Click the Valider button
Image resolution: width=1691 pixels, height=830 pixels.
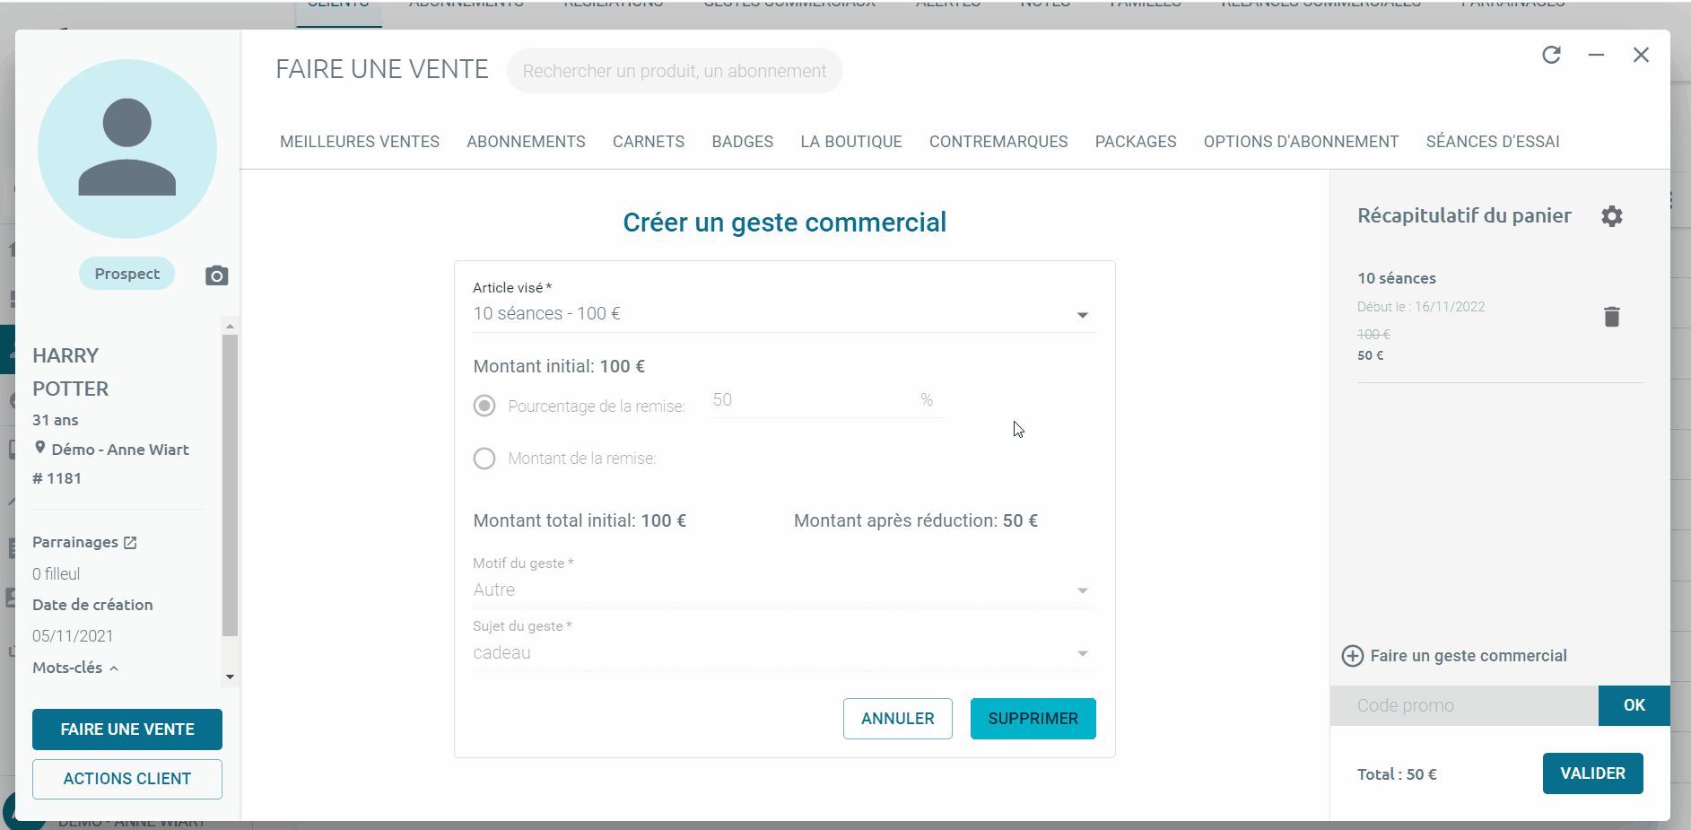pyautogui.click(x=1593, y=773)
